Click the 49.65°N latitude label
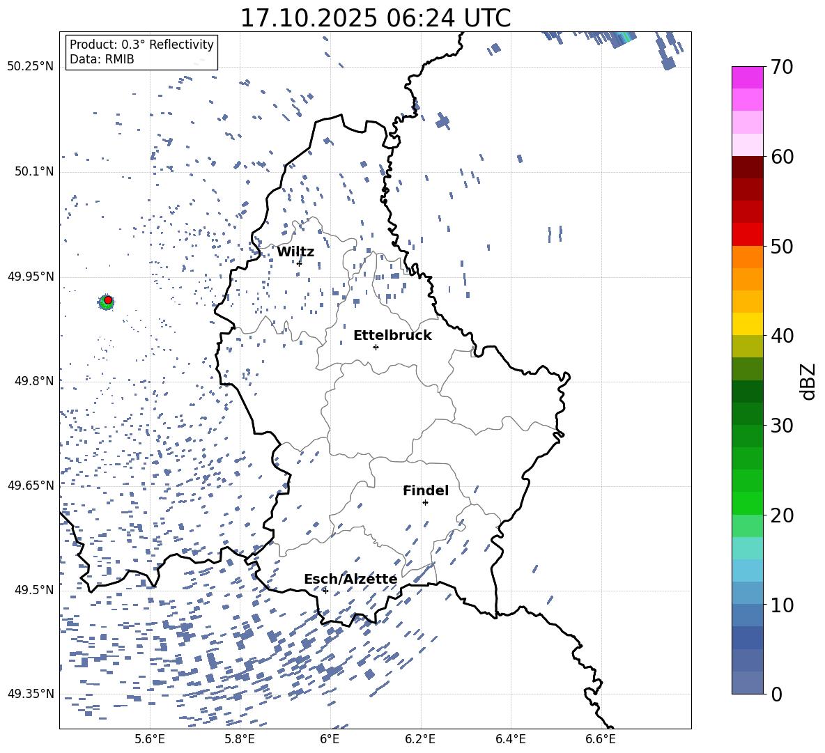Viewport: 825px width, 753px height. tap(31, 485)
